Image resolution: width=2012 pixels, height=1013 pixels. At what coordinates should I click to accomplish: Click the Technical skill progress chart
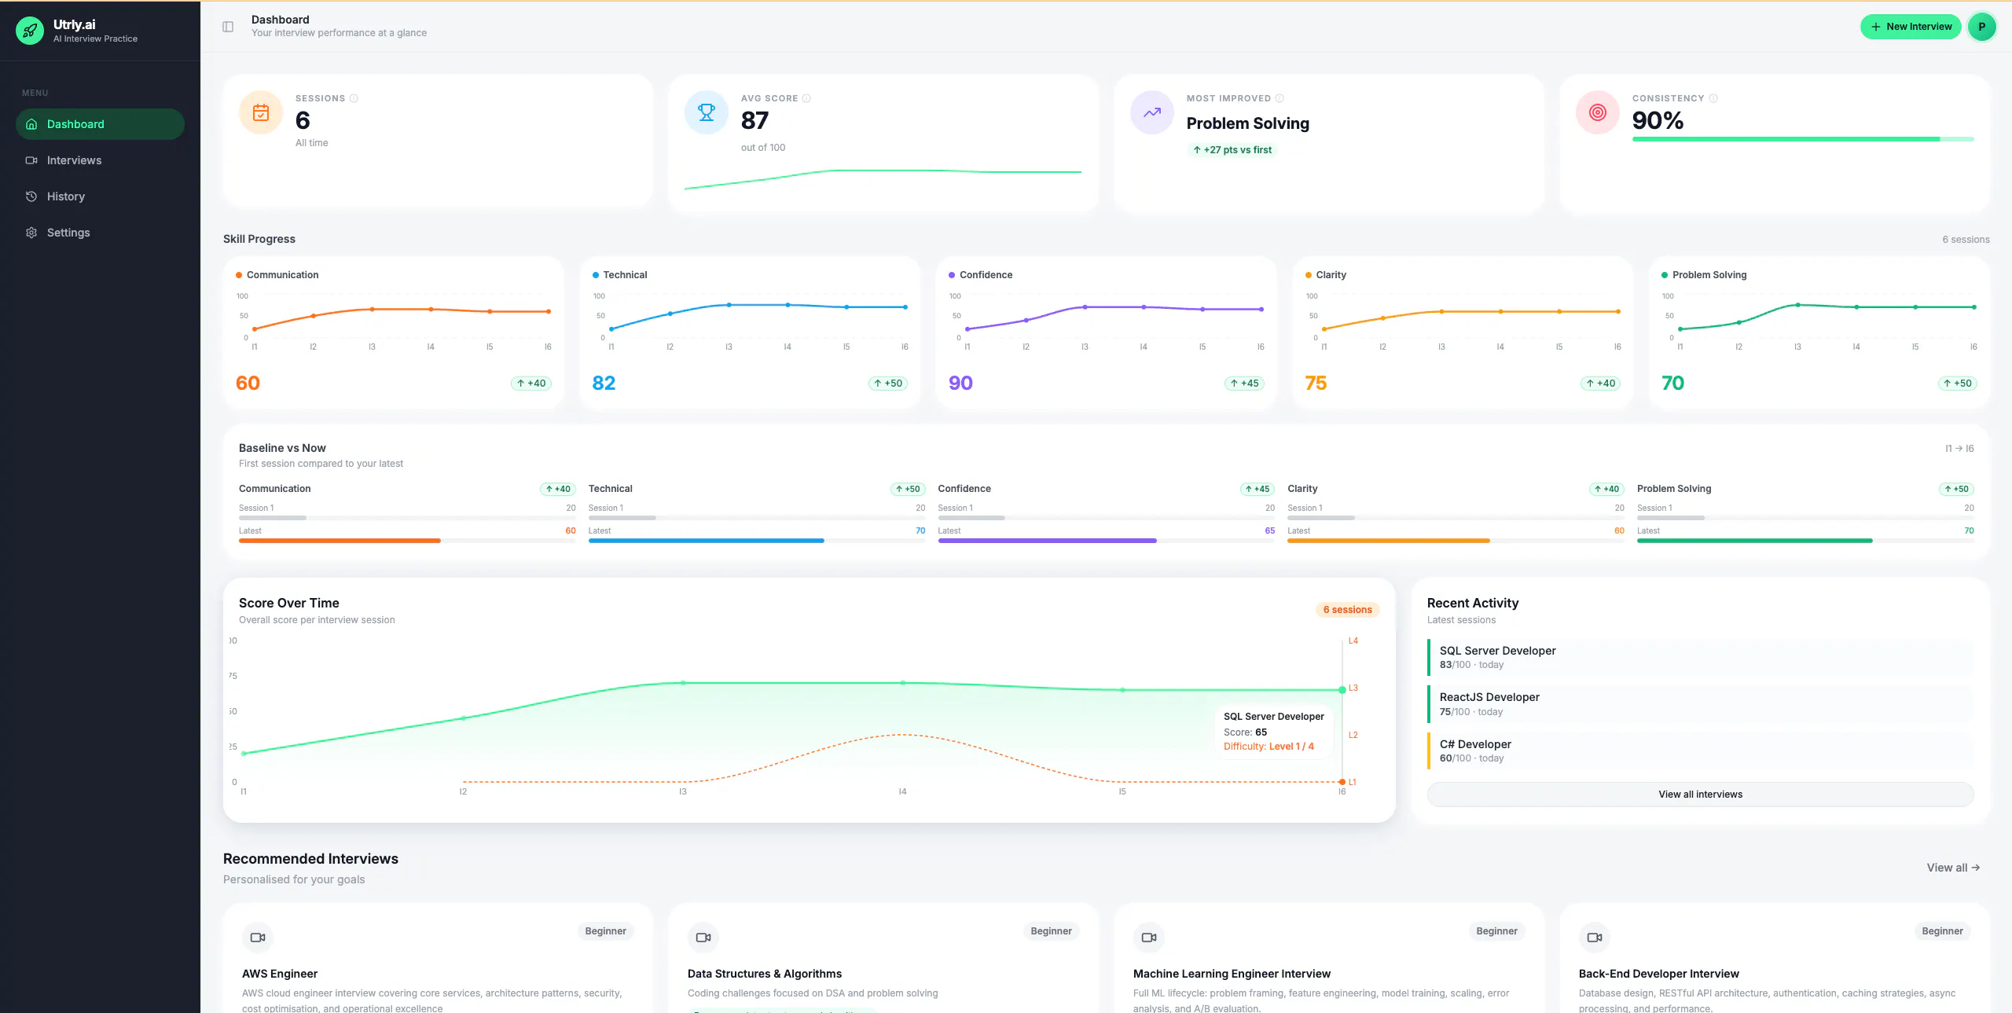751,321
